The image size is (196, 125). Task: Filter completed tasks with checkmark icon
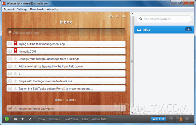point(30,119)
